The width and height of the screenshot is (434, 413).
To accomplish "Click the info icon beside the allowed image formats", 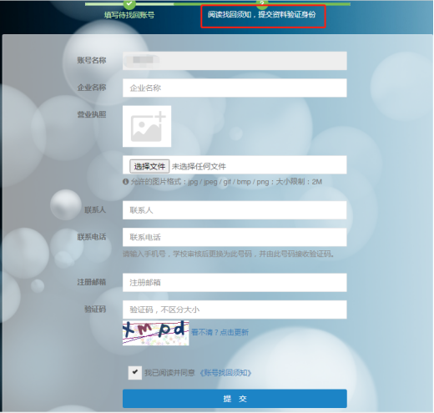I will tap(126, 182).
